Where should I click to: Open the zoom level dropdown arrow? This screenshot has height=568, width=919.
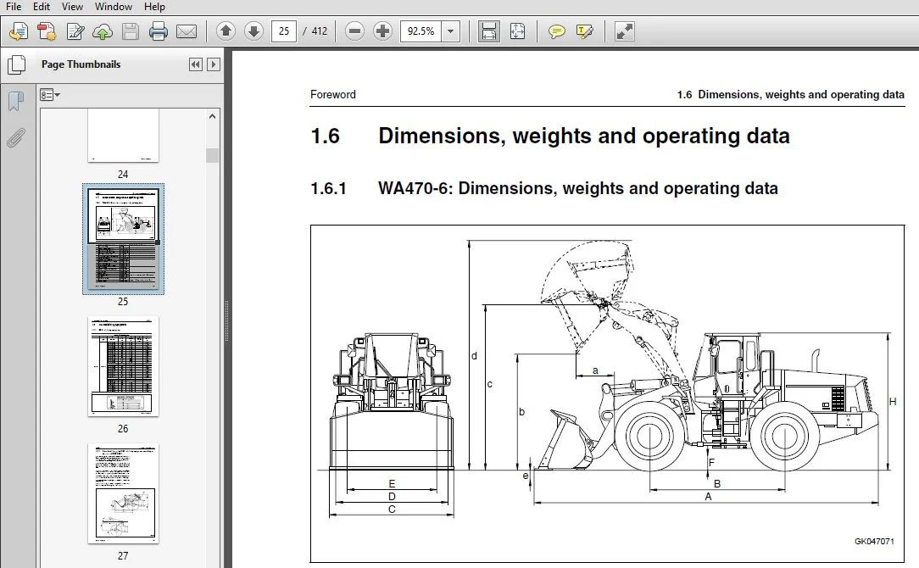pyautogui.click(x=450, y=31)
